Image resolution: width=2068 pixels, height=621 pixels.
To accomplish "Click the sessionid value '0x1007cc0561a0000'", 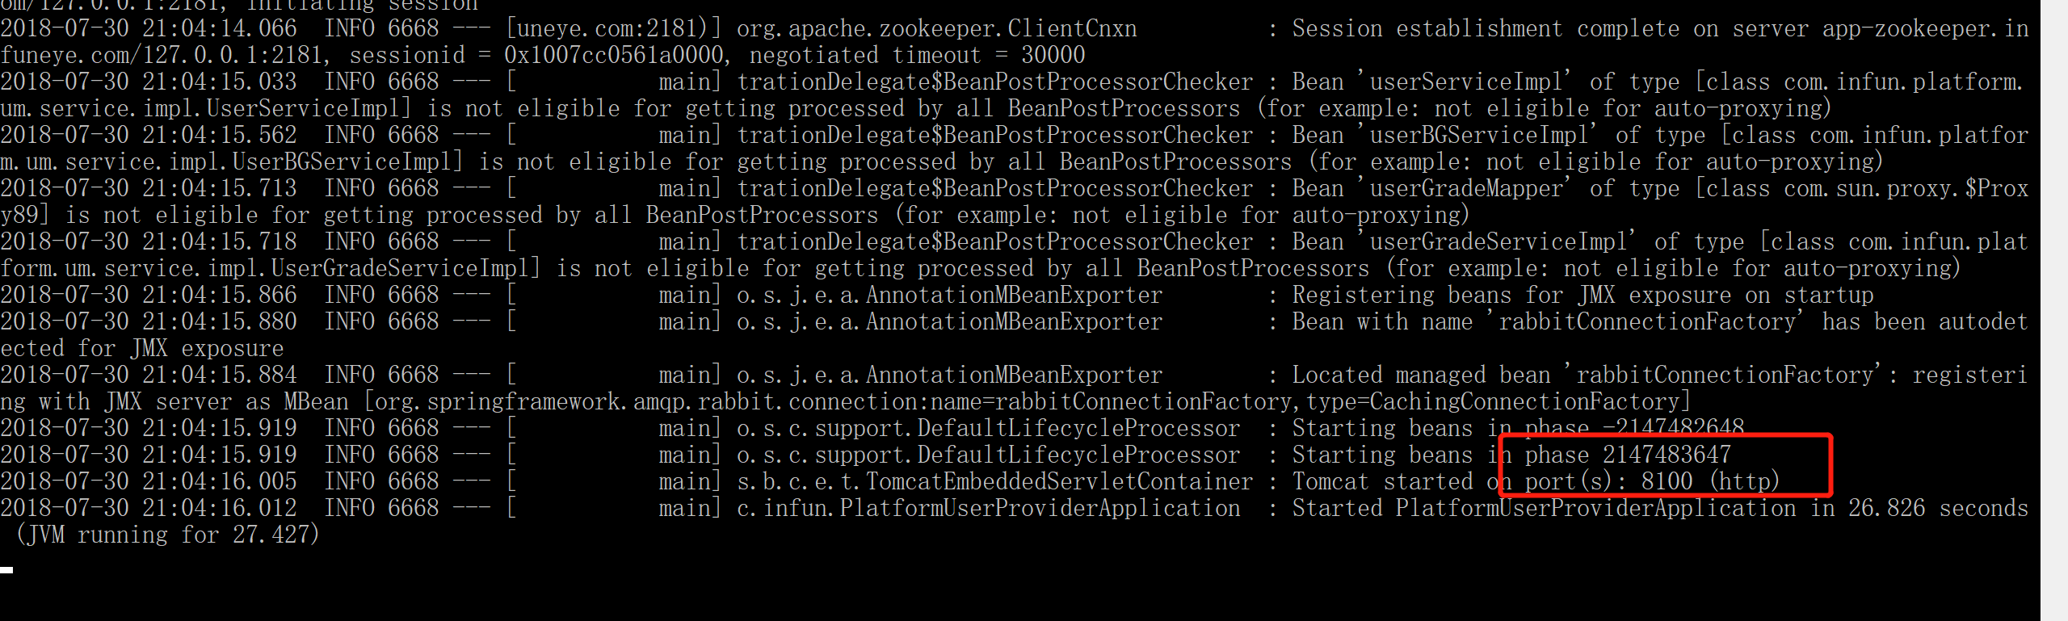I will [614, 56].
